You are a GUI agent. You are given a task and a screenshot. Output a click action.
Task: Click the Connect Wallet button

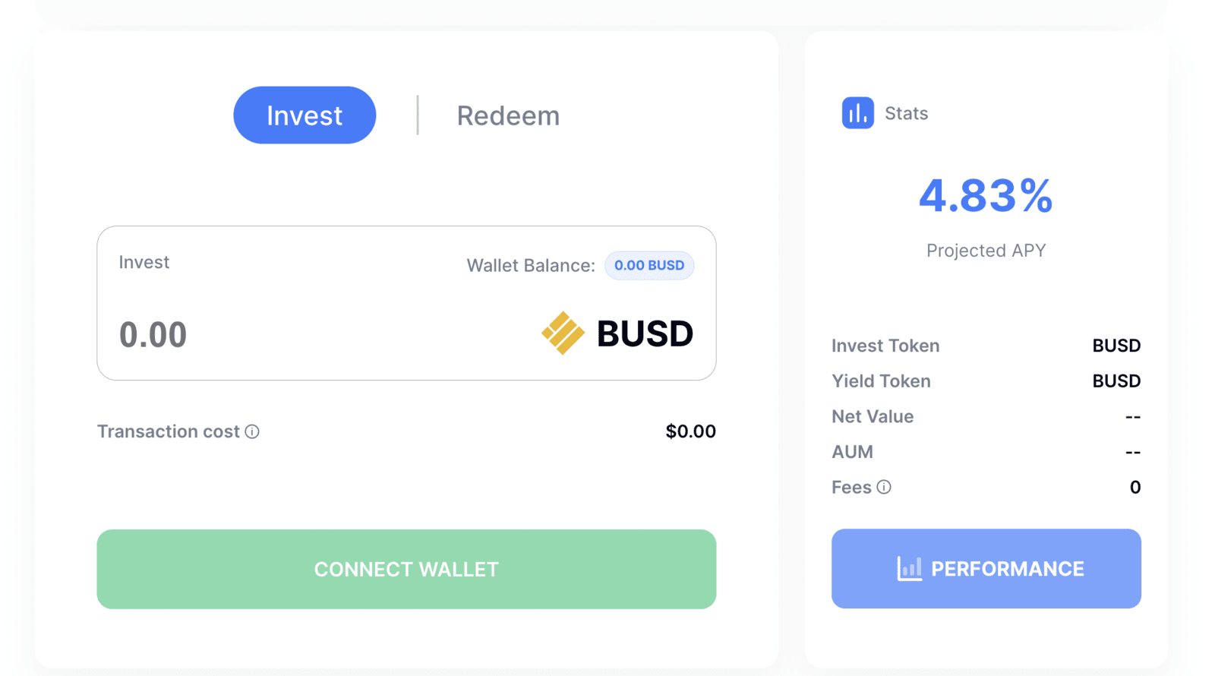(406, 569)
